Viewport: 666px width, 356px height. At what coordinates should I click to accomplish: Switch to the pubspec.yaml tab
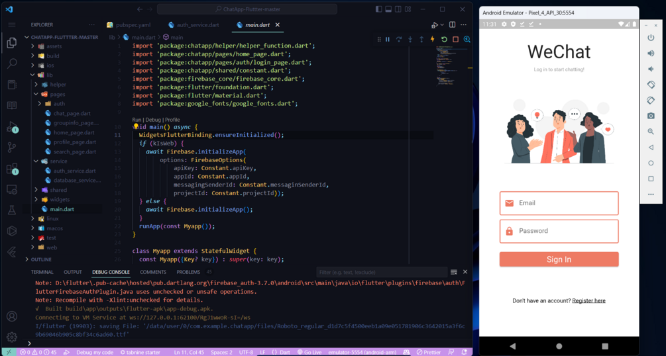(129, 25)
